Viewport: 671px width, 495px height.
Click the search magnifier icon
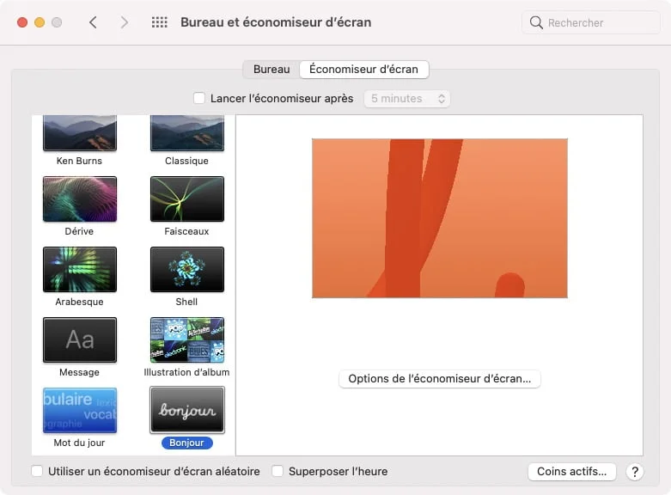point(536,22)
